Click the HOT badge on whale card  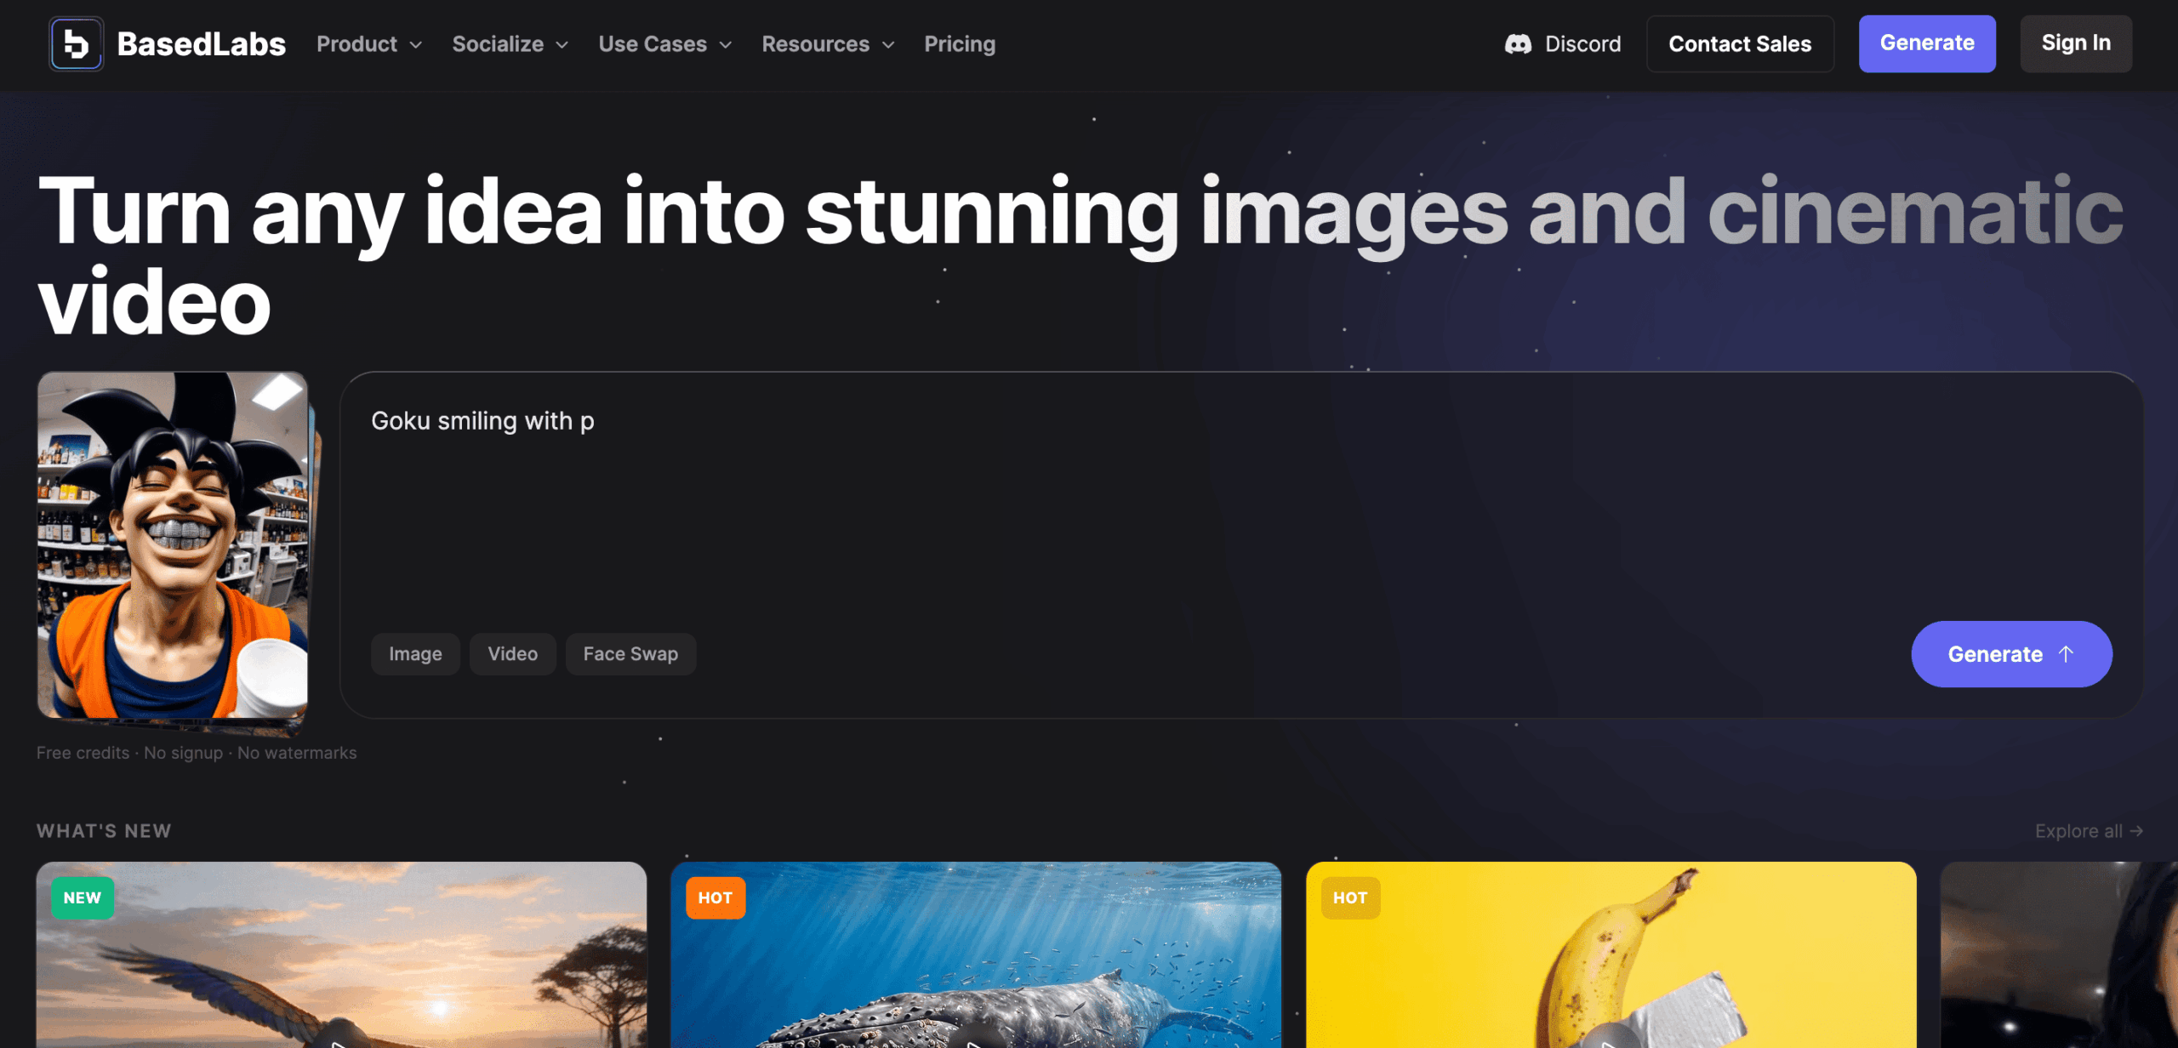(715, 898)
